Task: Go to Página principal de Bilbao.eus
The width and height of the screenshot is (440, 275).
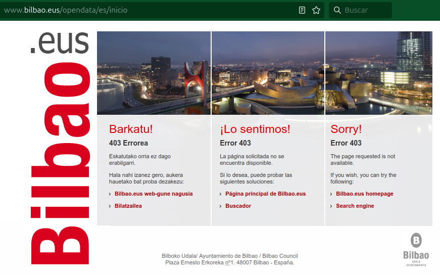Action: [x=265, y=194]
